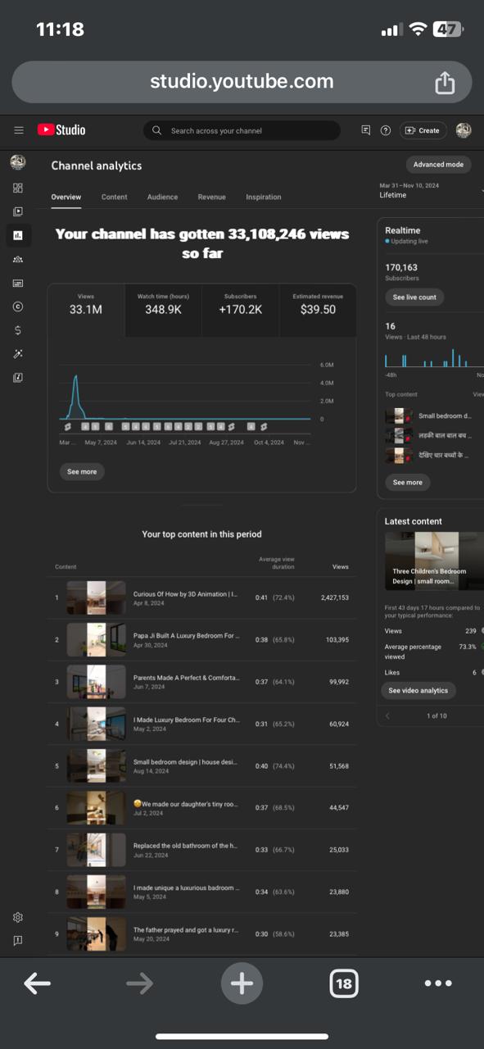Viewport: 484px width, 1049px height.
Task: Open Send feedback icon in sidebar
Action: (18, 940)
